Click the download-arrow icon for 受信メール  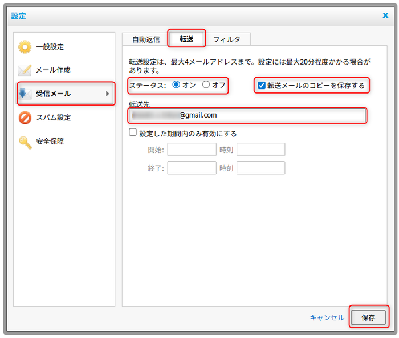click(25, 94)
